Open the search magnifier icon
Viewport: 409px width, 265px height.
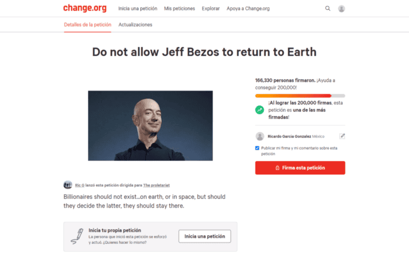point(328,9)
